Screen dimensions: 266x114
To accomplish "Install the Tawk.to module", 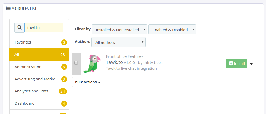I will tap(237, 63).
